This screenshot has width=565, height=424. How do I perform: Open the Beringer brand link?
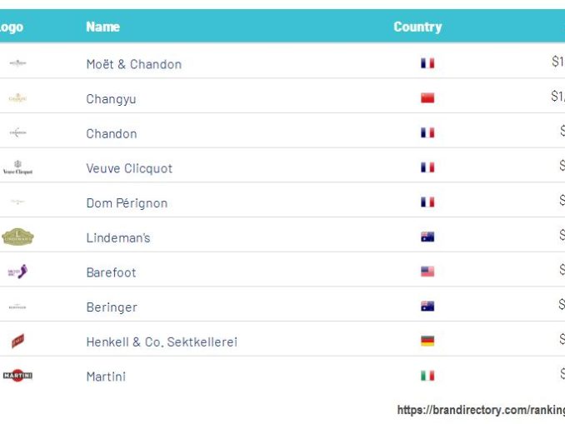tap(112, 307)
